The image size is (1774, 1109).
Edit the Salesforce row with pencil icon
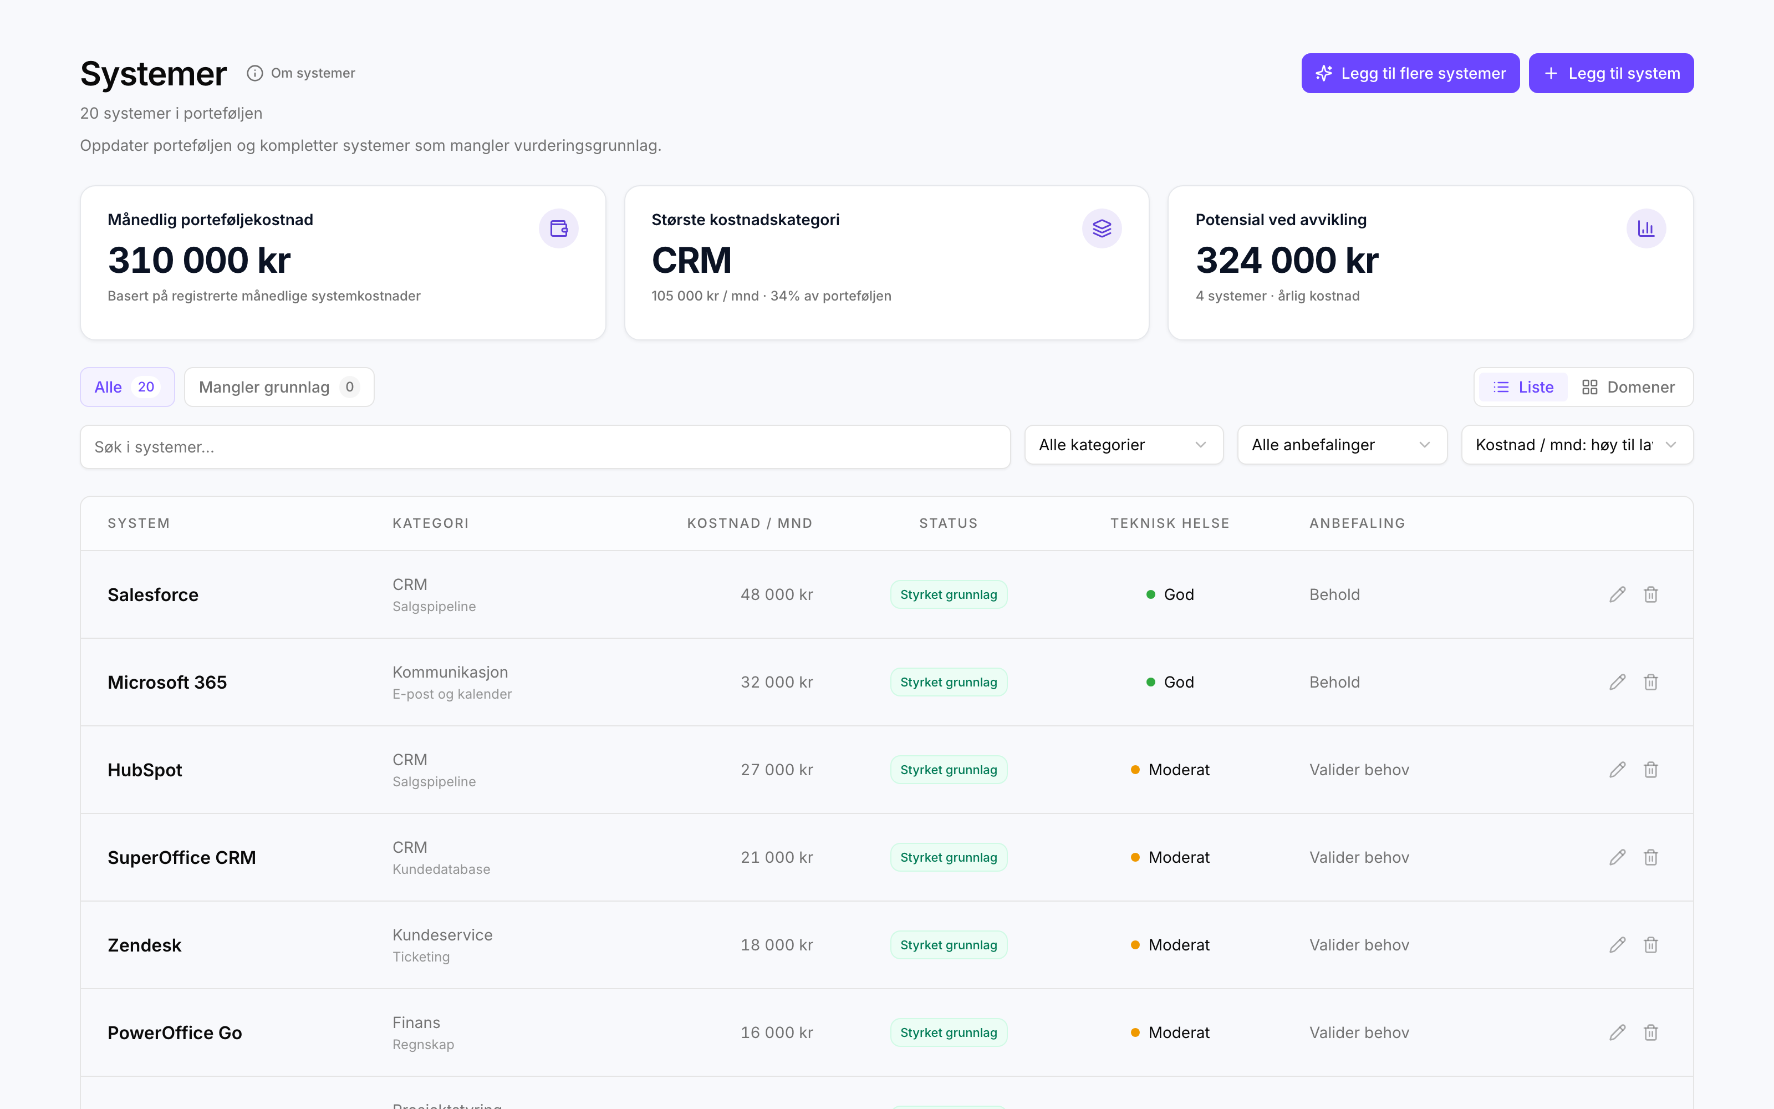1617,594
